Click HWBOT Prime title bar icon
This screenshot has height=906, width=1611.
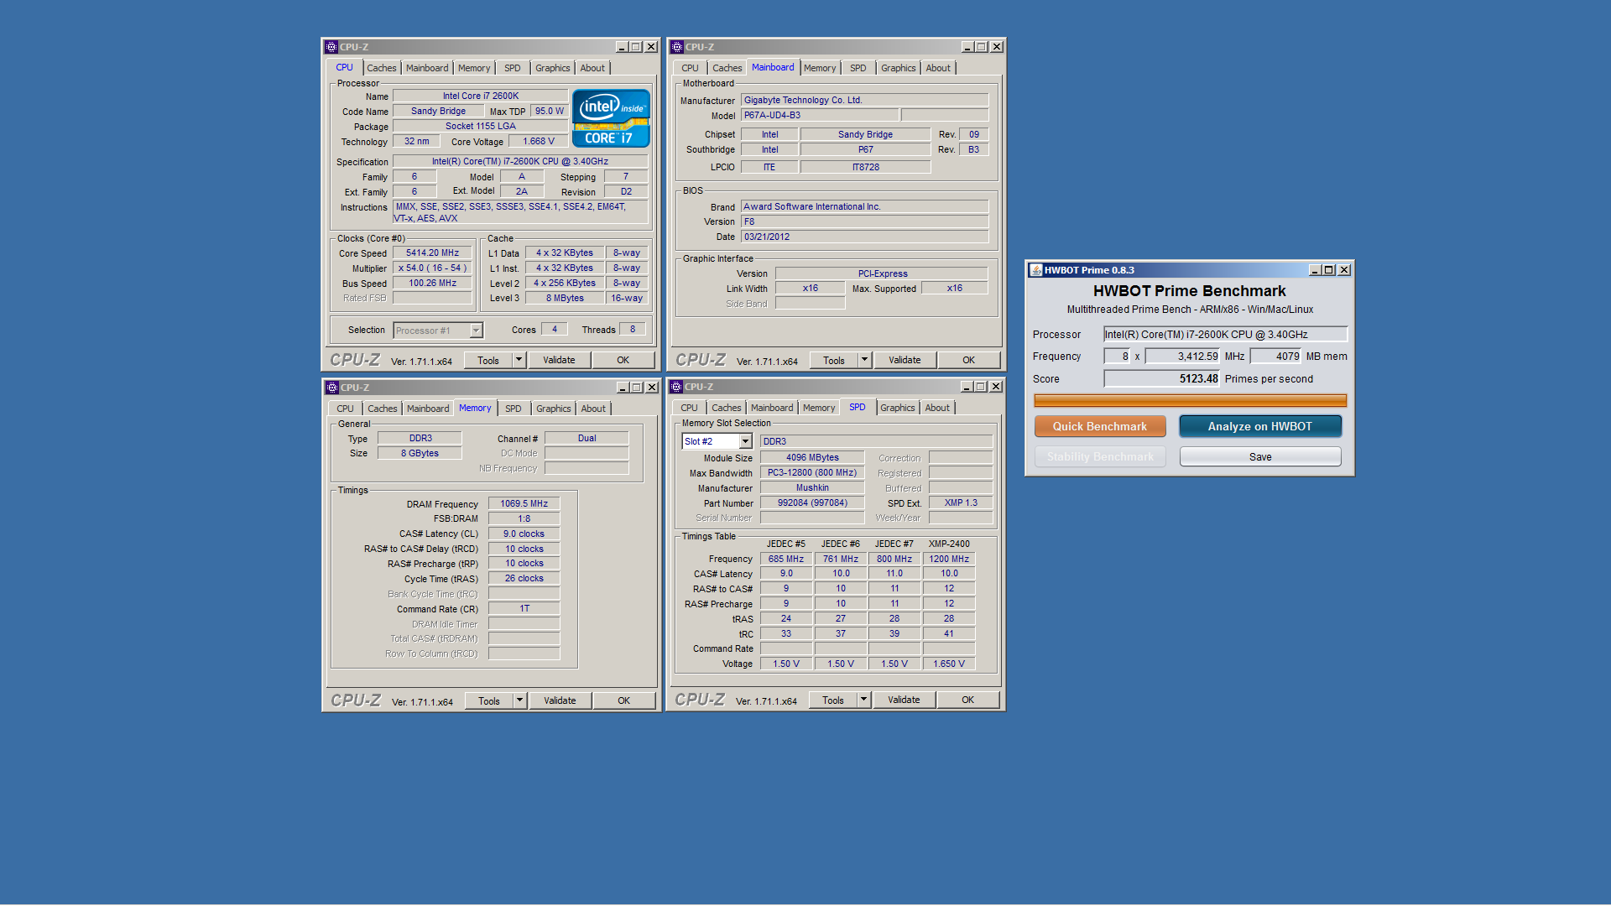click(1036, 270)
